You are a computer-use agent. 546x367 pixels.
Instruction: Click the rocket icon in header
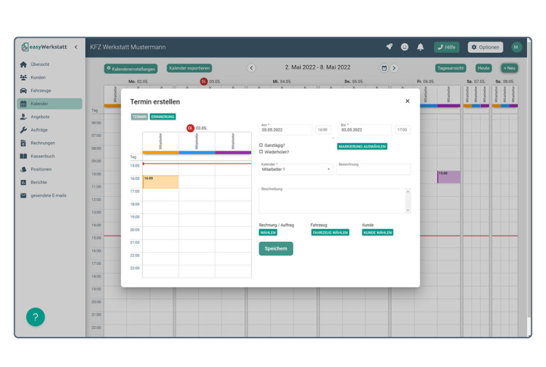pyautogui.click(x=389, y=47)
